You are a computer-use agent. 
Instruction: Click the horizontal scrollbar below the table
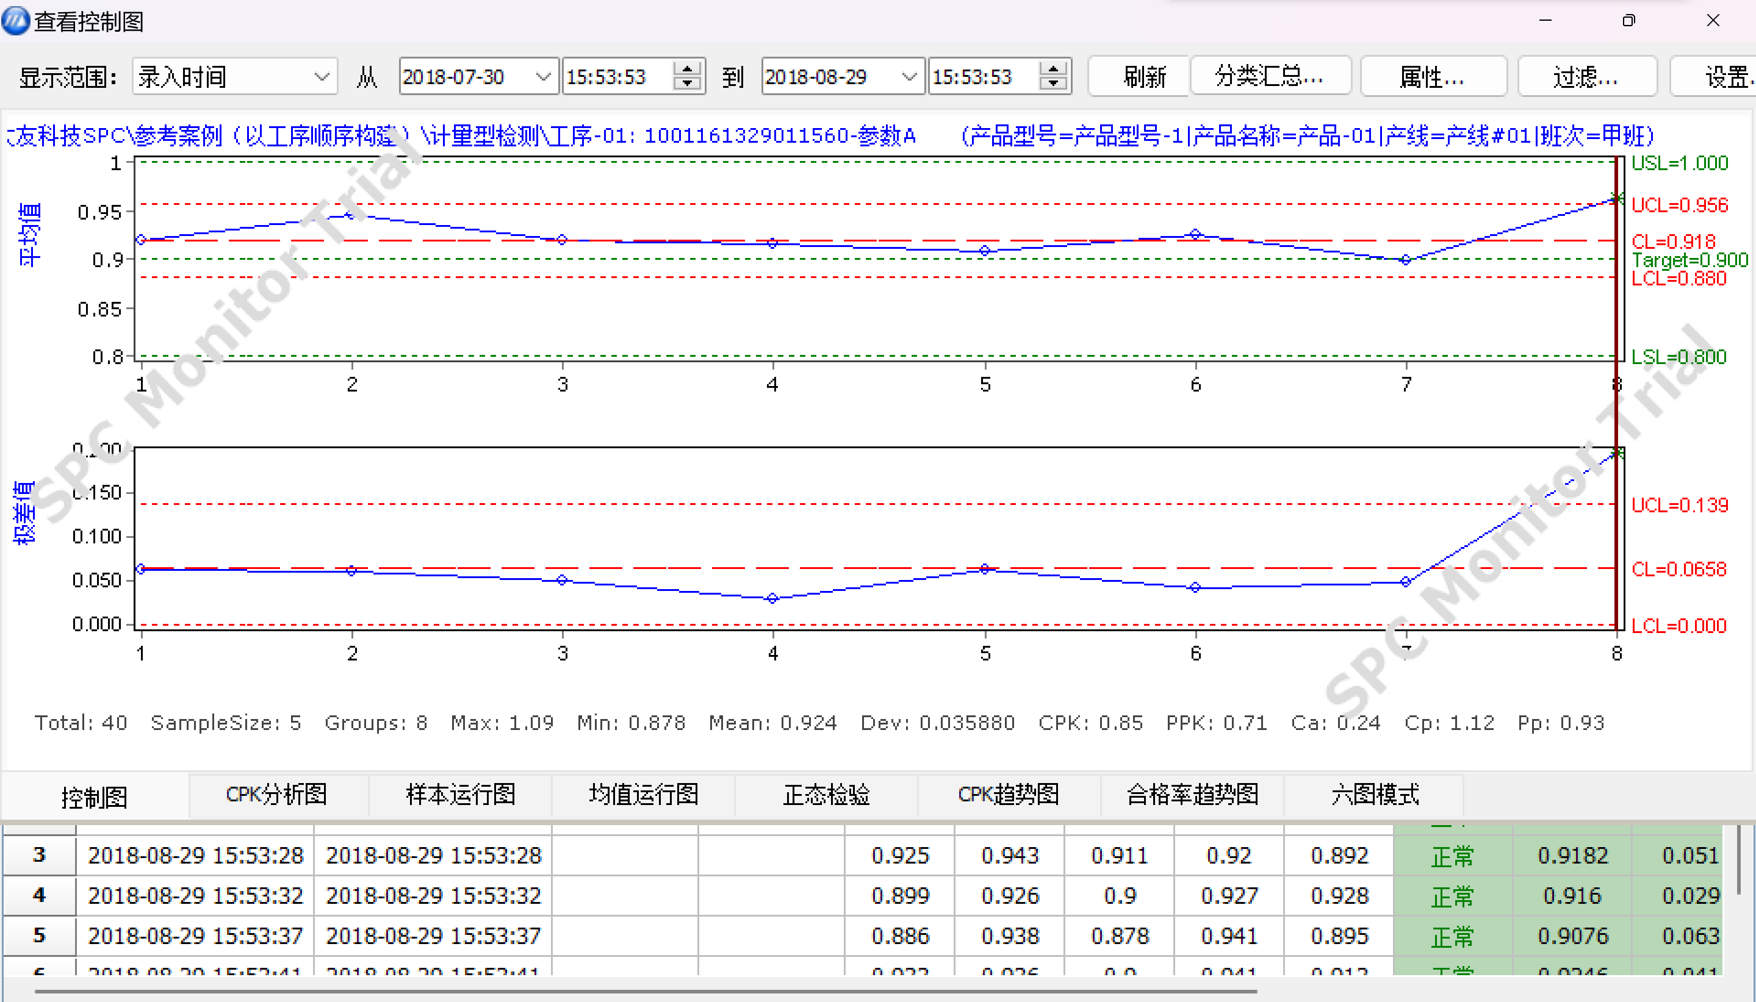coord(619,993)
